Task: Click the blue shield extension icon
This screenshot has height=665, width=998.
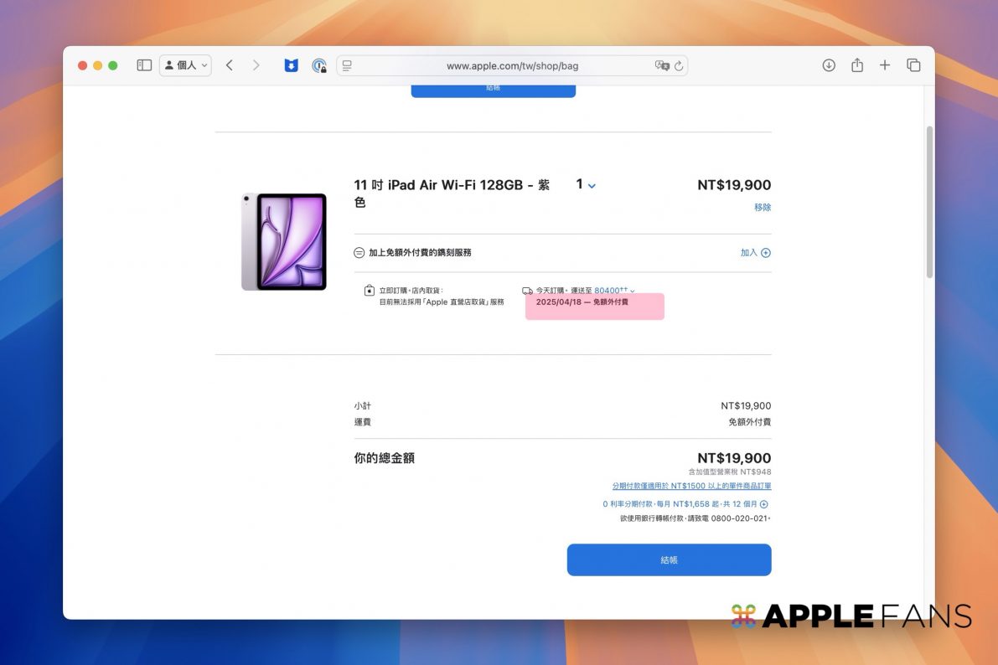Action: 291,65
